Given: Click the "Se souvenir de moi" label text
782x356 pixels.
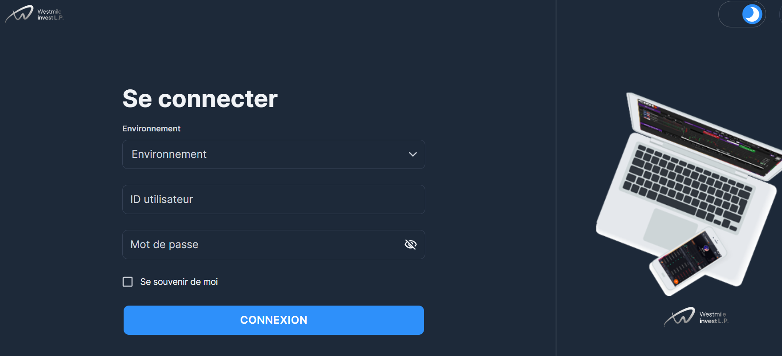Looking at the screenshot, I should click(x=179, y=282).
